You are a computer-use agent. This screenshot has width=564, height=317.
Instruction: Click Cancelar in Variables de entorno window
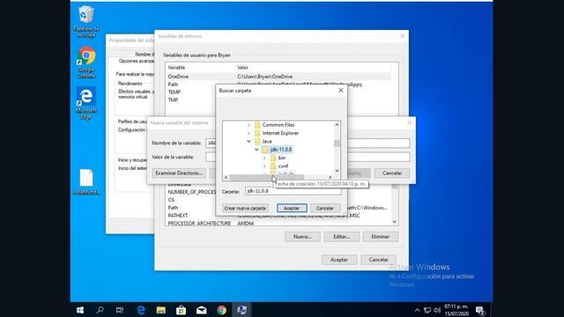[378, 260]
